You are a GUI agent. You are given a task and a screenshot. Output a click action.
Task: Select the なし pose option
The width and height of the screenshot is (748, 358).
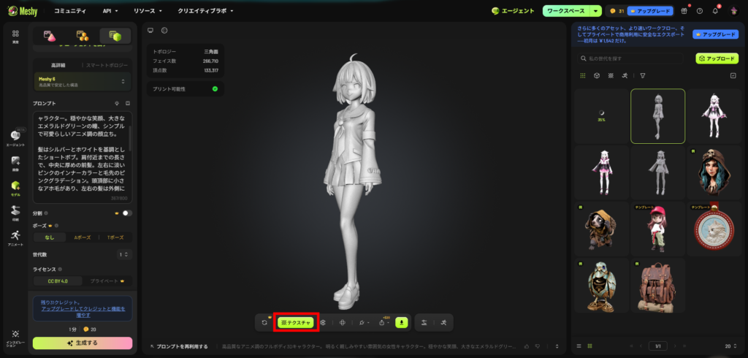[x=50, y=237]
